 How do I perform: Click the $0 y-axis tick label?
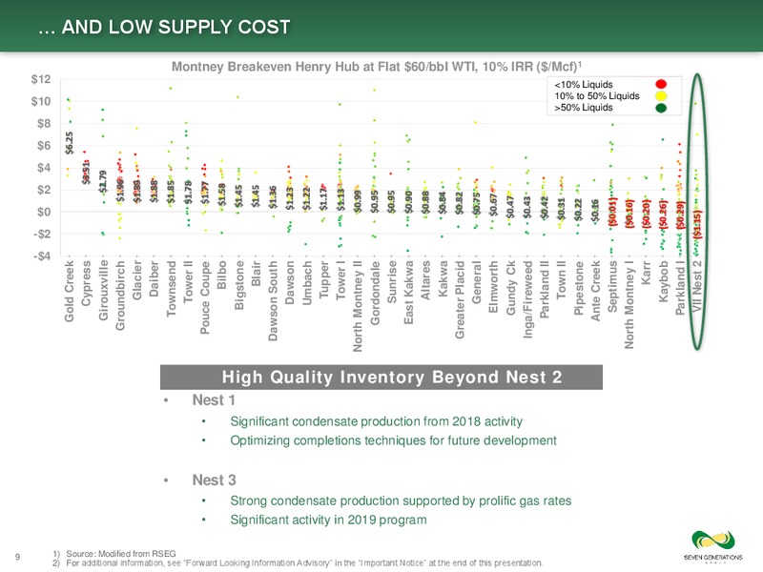click(44, 212)
